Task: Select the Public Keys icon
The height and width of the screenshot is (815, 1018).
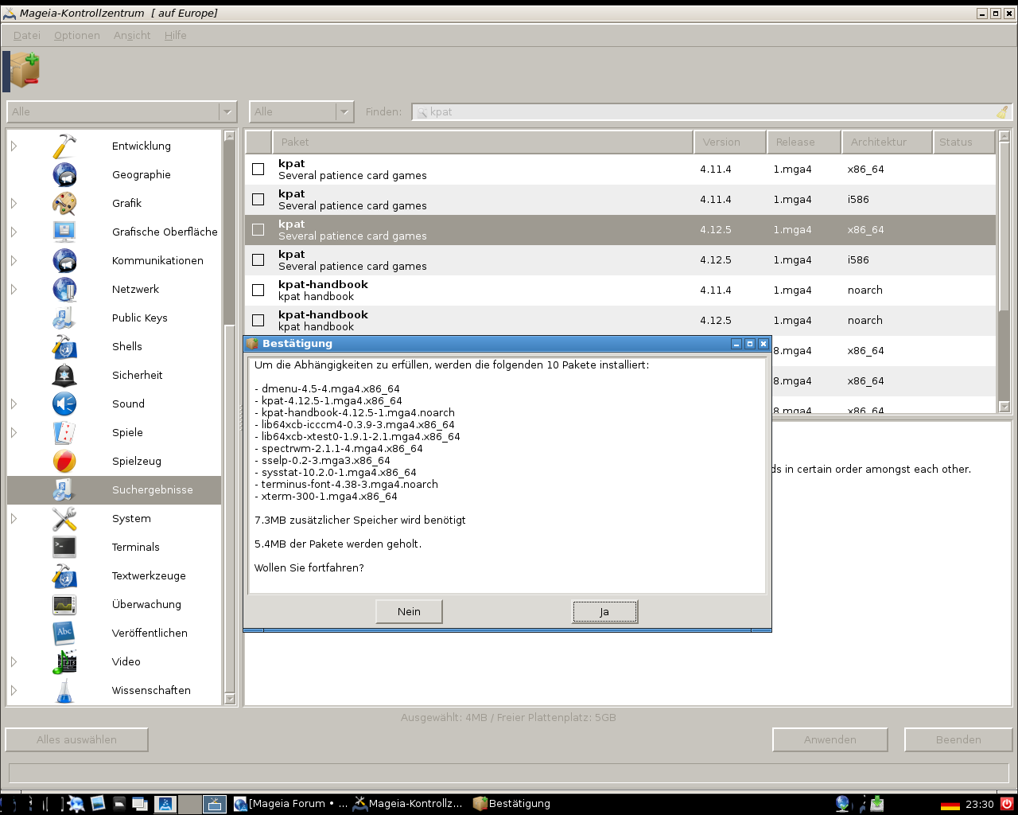Action: pos(64,318)
